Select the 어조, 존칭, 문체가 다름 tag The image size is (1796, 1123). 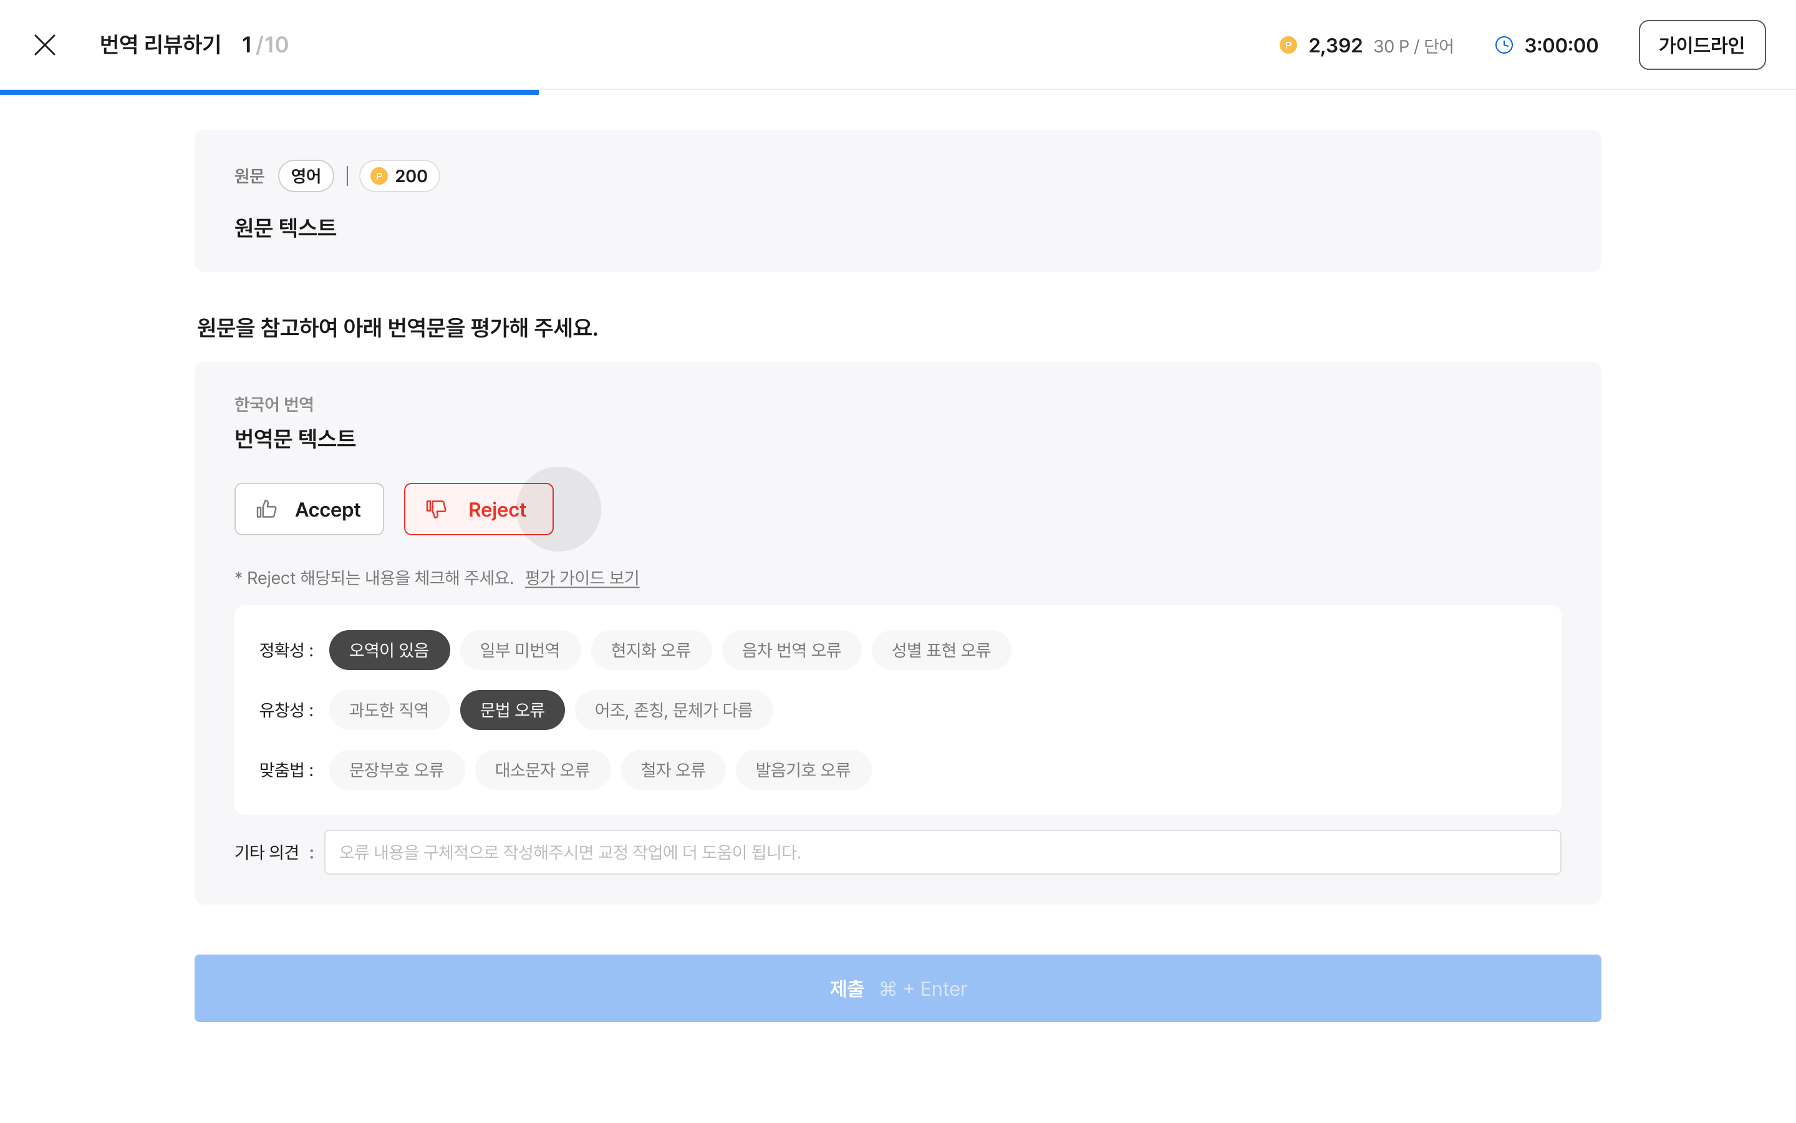pyautogui.click(x=674, y=710)
